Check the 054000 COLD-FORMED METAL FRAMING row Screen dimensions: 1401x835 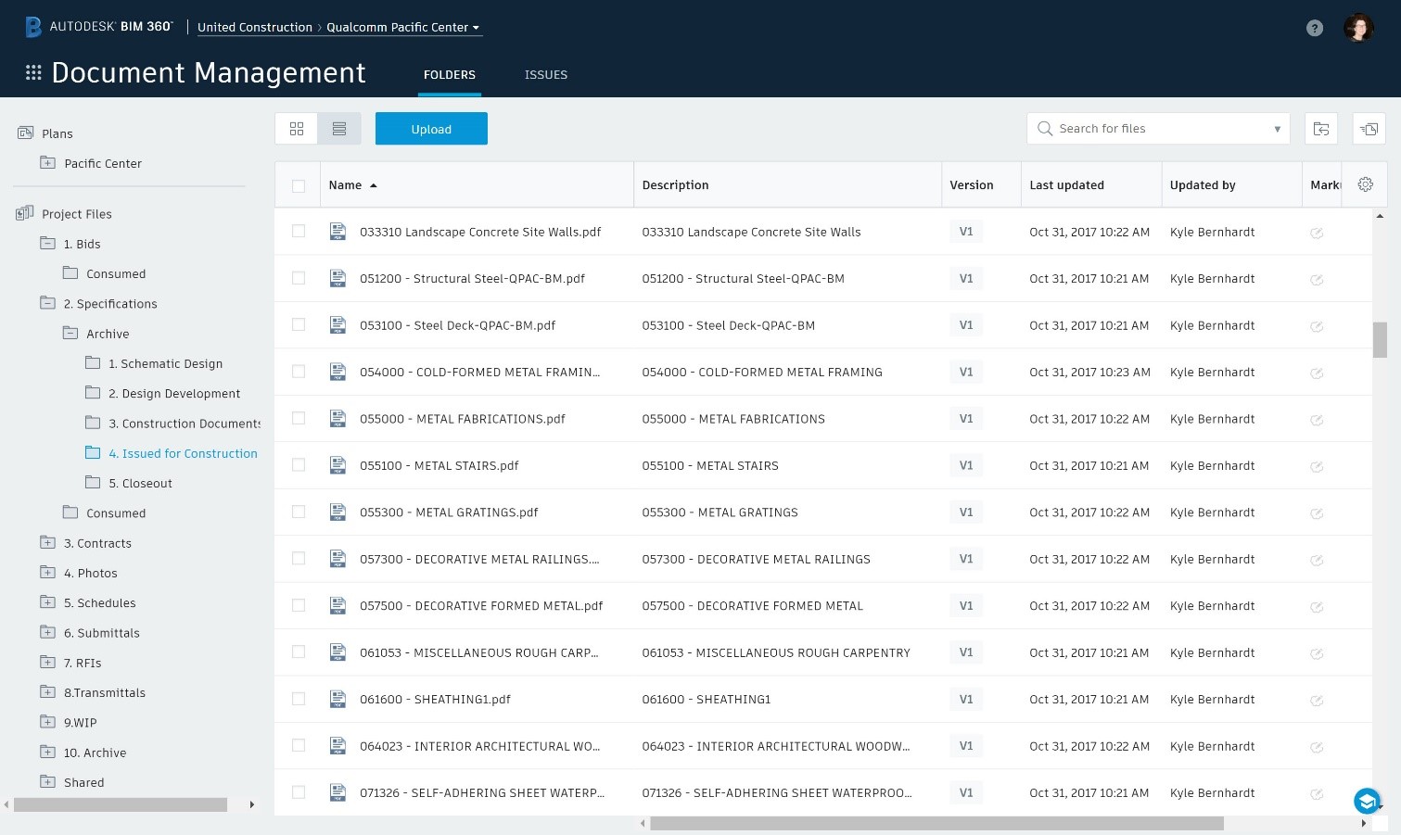(299, 371)
